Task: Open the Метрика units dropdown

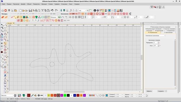Action: coord(57,17)
